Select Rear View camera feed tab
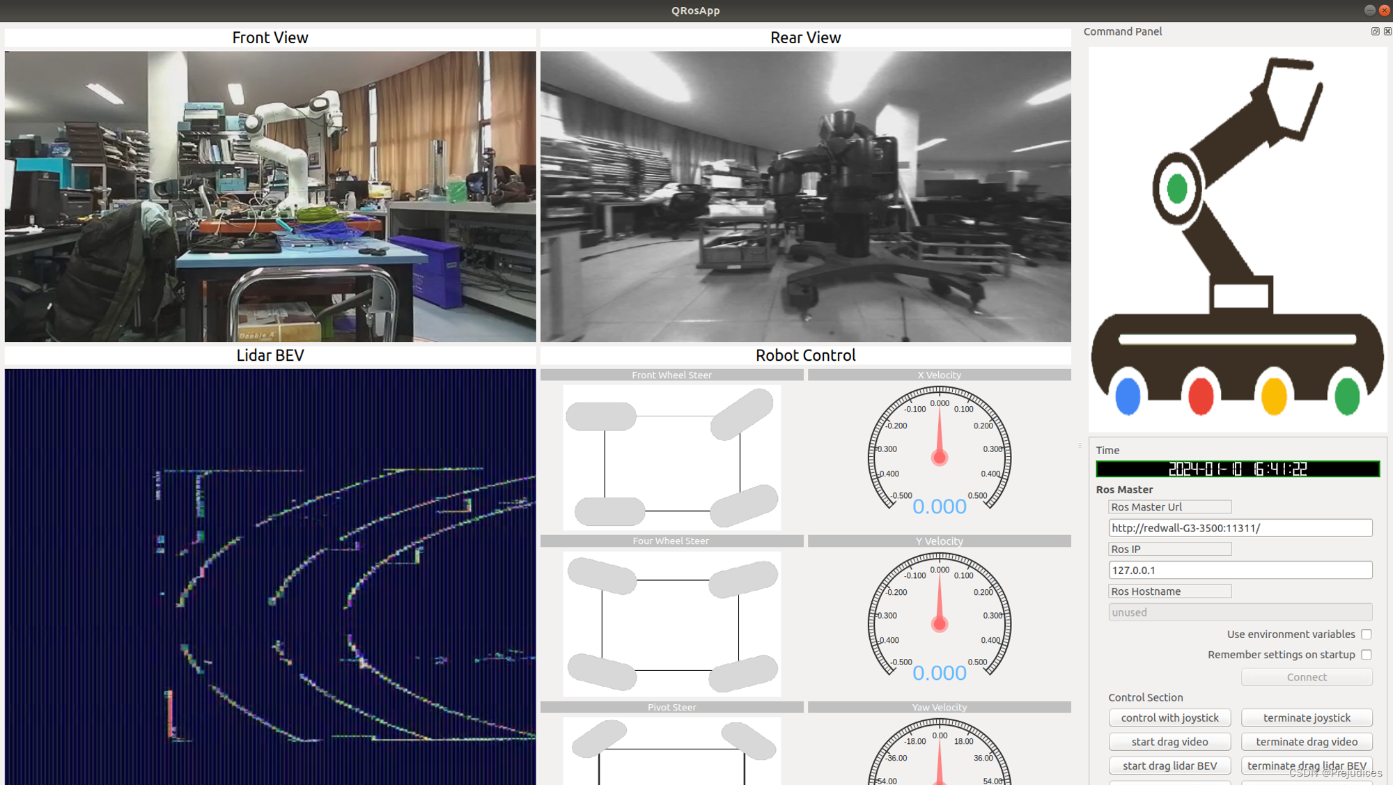This screenshot has height=785, width=1393. [804, 36]
